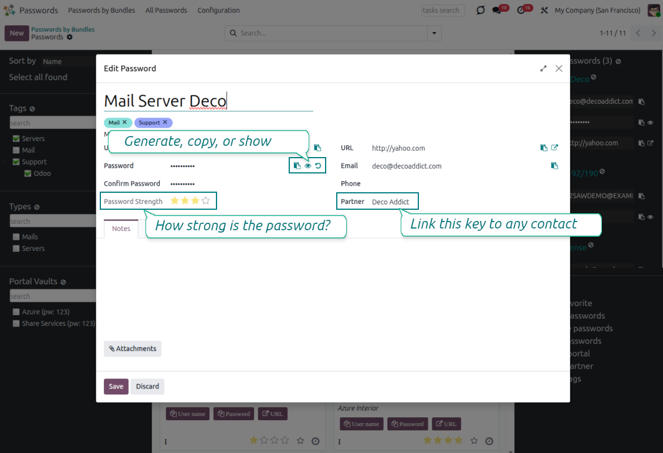Open the yahoo.com URL external link icon

[x=554, y=148]
